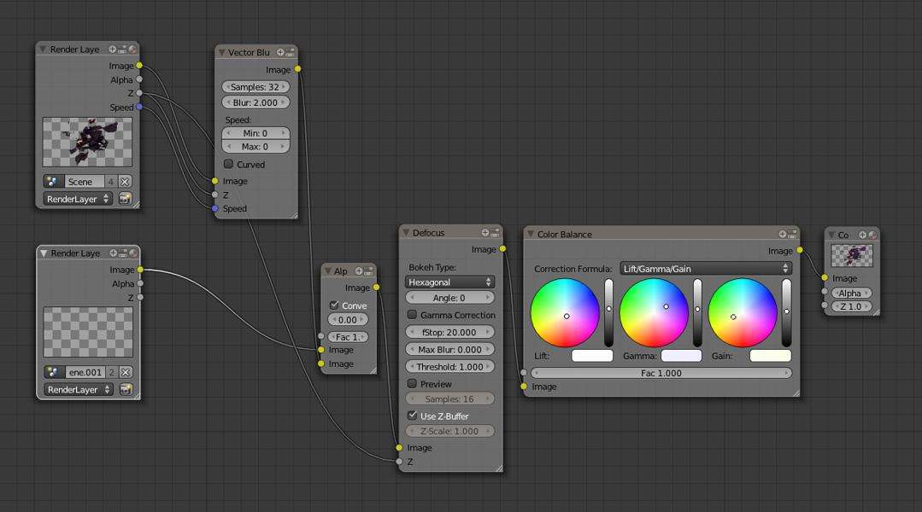Click the material sphere icon in Render Layer header
The image size is (922, 512).
[134, 49]
